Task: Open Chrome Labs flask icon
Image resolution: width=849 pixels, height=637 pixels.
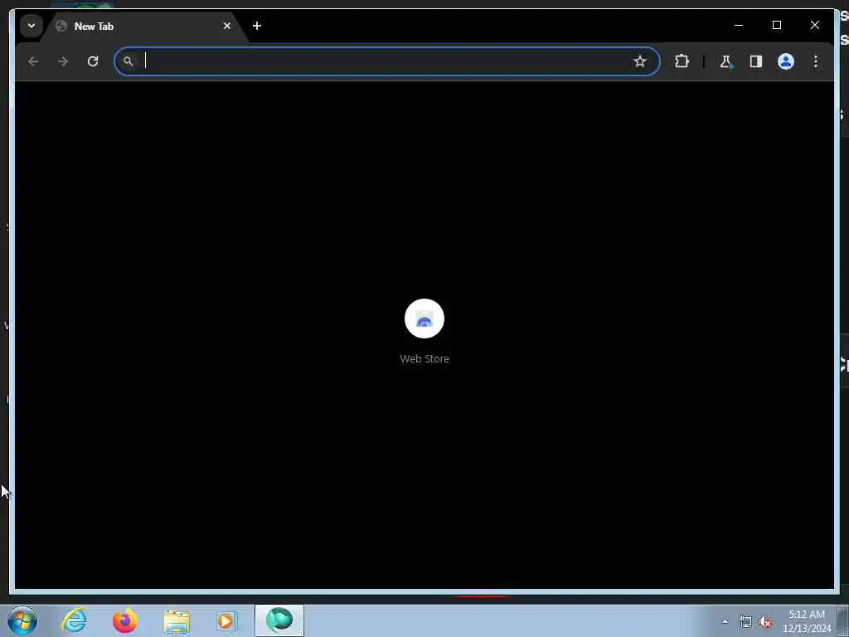Action: point(725,61)
